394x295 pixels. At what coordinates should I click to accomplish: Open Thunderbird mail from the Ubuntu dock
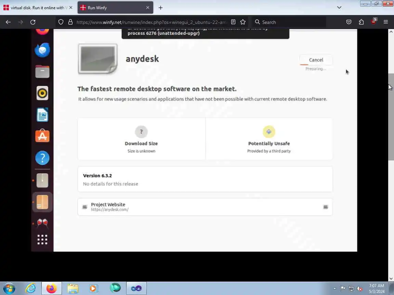coord(42,50)
